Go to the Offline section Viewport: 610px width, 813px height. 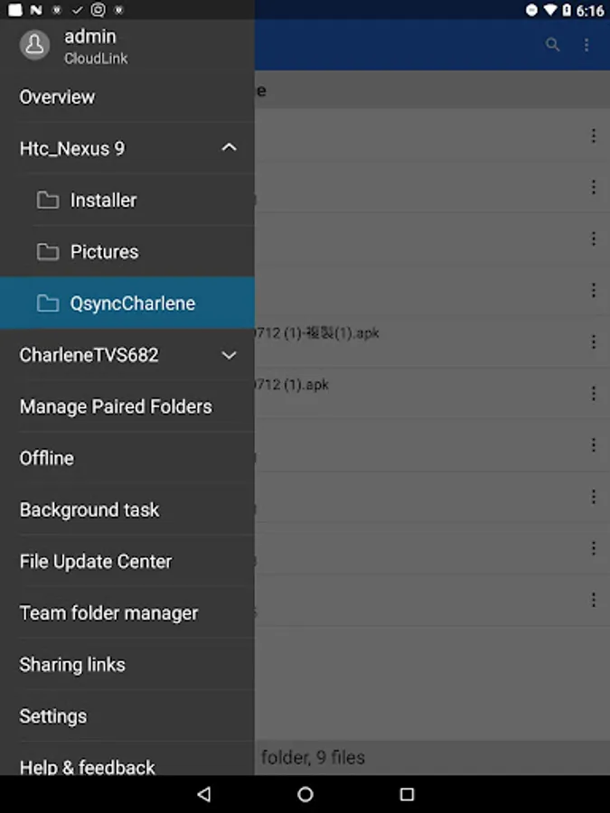(x=47, y=458)
